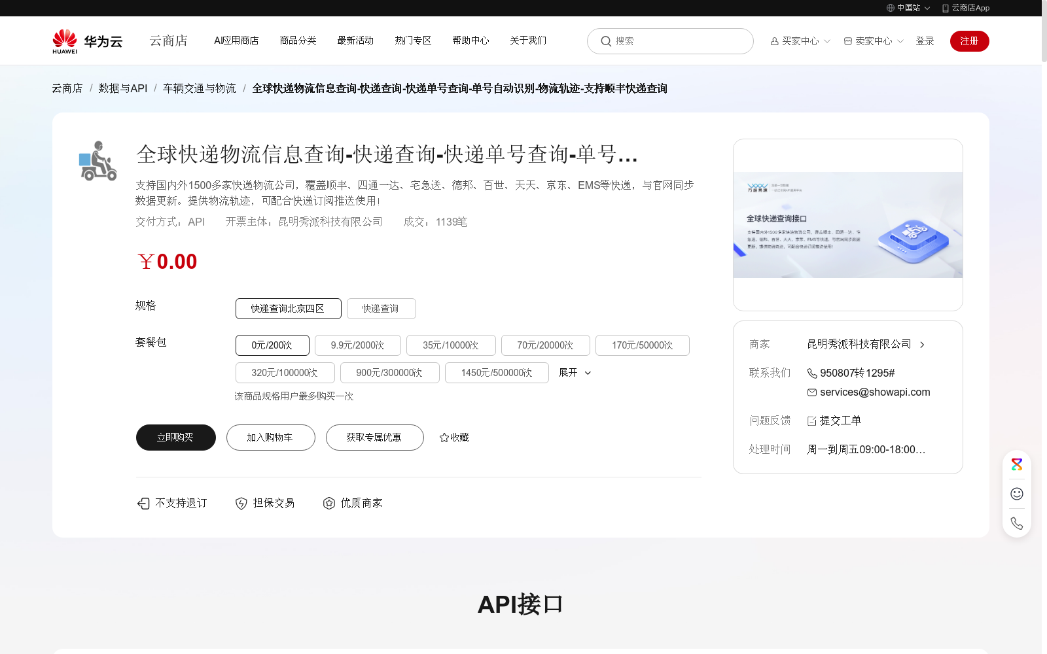Open the colorful assistant icon in floating sidebar
The width and height of the screenshot is (1047, 654).
1017,464
